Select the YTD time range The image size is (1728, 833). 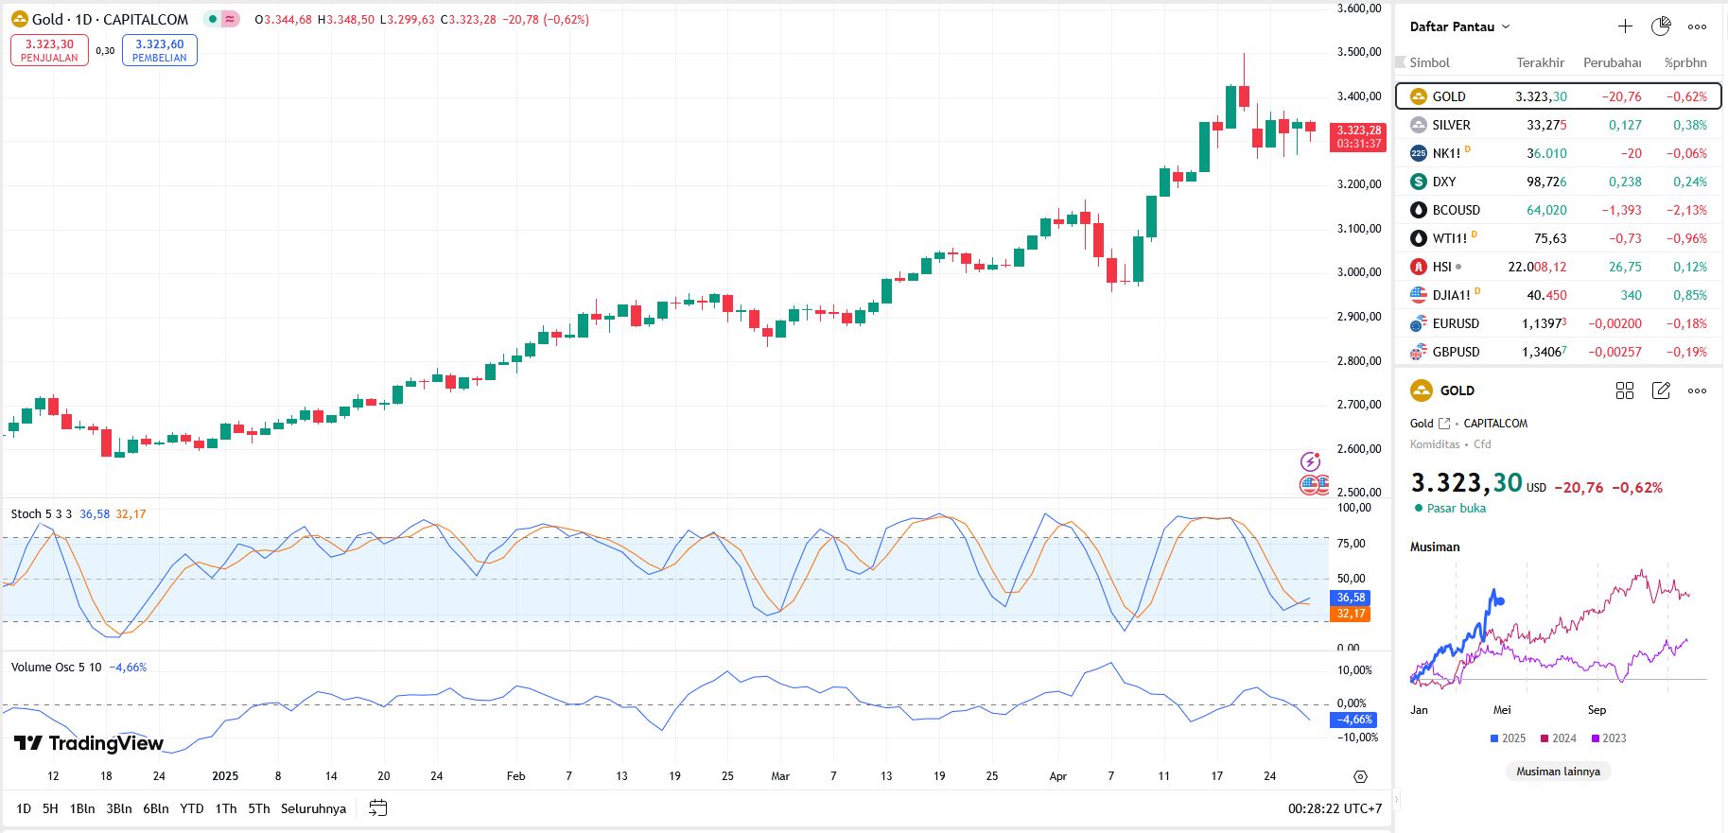(192, 808)
